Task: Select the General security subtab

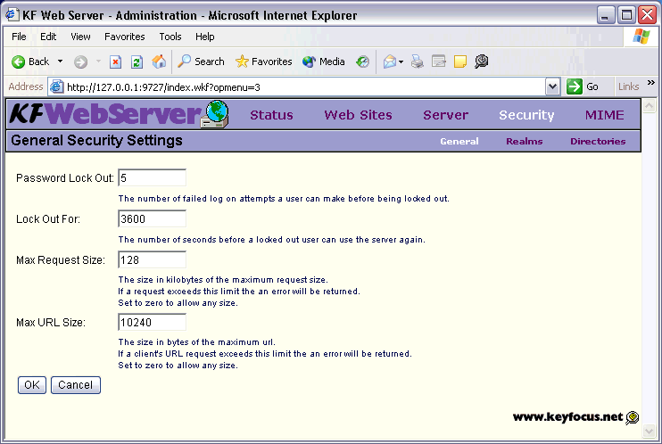Action: 459,142
